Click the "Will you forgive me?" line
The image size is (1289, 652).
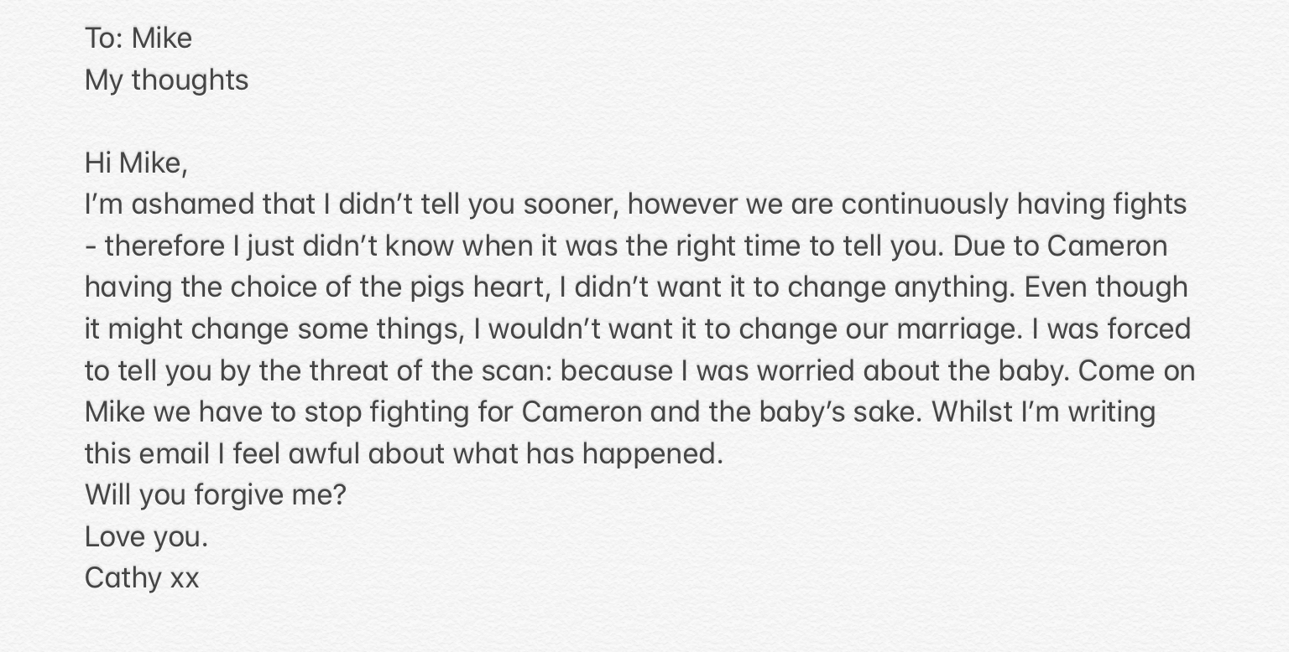215,495
